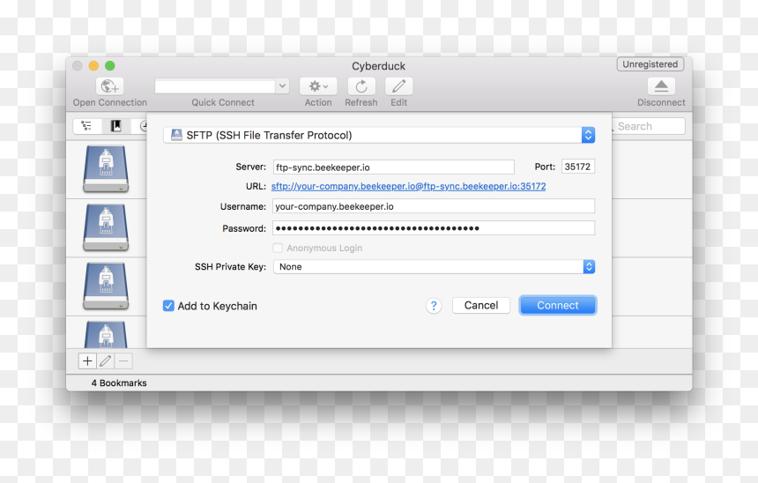Click the Connect button
Screen dimensions: 758x483
558,306
